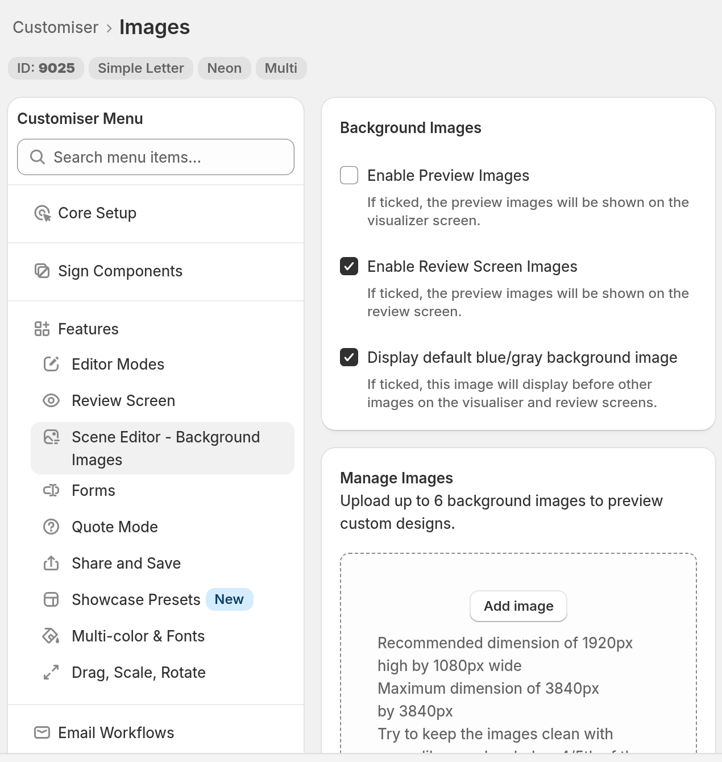Image resolution: width=722 pixels, height=762 pixels.
Task: Click the New badge beside Showcase Presets
Action: (229, 599)
